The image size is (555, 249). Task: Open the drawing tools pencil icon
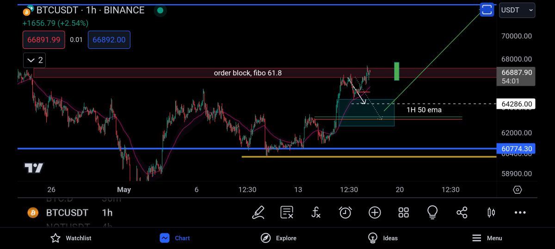tap(259, 213)
